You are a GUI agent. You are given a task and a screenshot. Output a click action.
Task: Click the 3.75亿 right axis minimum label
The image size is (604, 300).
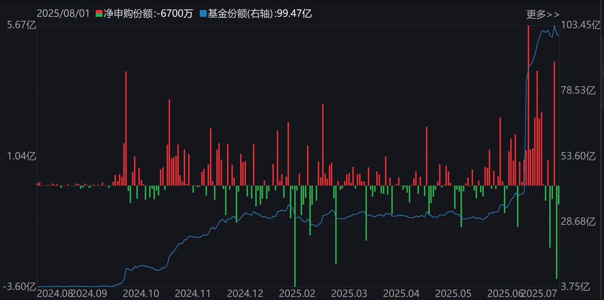pos(575,287)
